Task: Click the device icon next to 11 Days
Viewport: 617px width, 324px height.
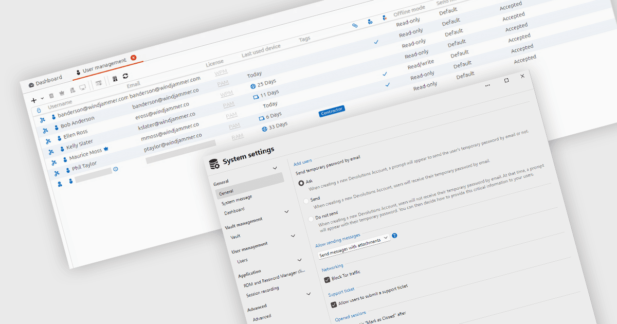Action: [x=256, y=97]
